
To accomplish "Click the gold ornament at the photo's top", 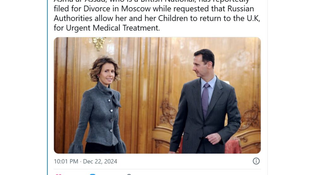I will [99, 43].
